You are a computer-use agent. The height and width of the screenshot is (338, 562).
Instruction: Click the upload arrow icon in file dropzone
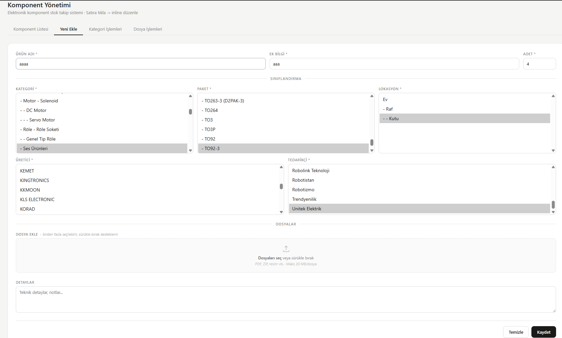[286, 249]
